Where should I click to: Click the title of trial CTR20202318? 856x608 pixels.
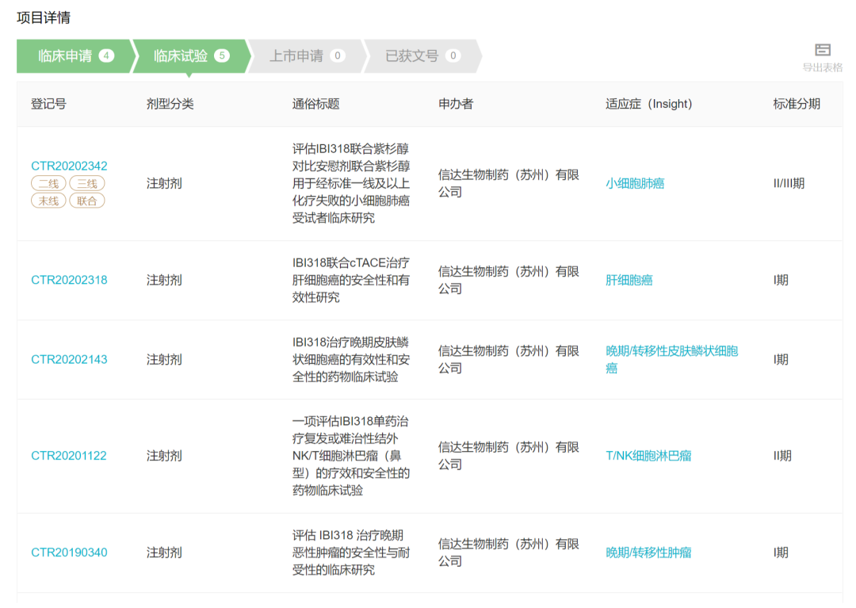pos(351,280)
